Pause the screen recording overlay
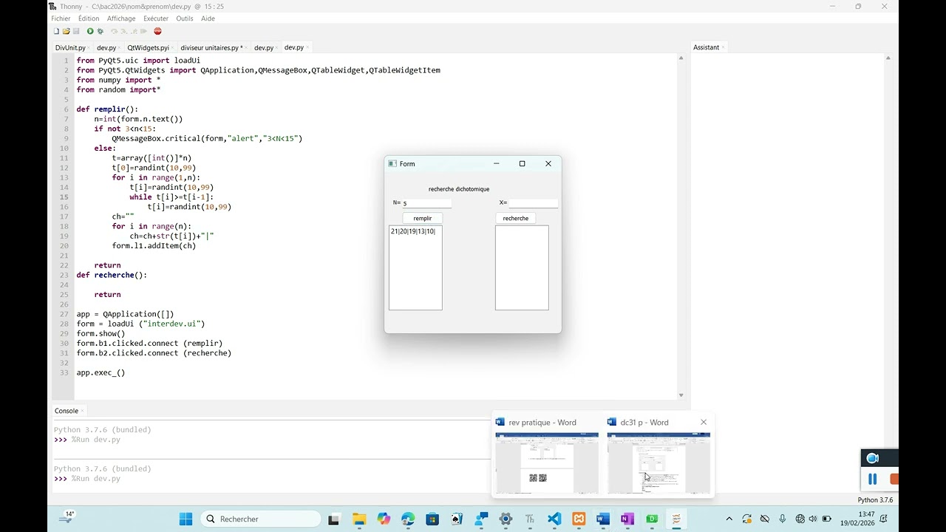This screenshot has width=946, height=532. pyautogui.click(x=872, y=479)
